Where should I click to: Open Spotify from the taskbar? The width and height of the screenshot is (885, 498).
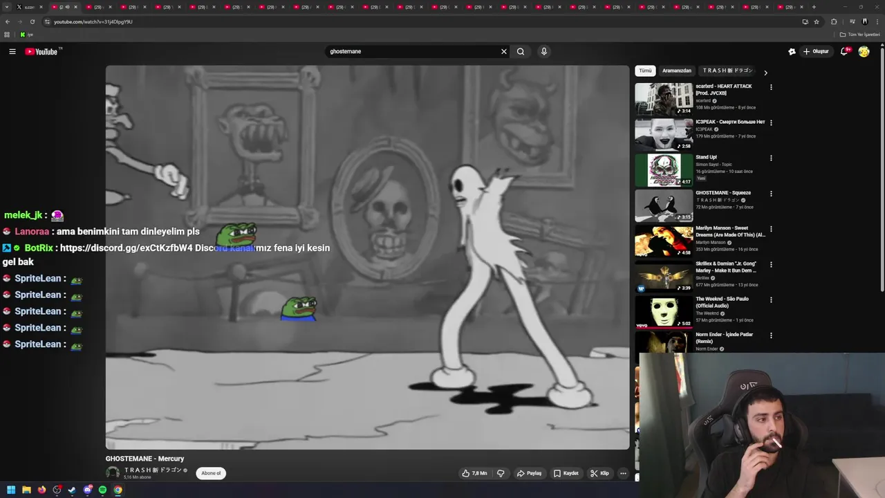(x=102, y=490)
